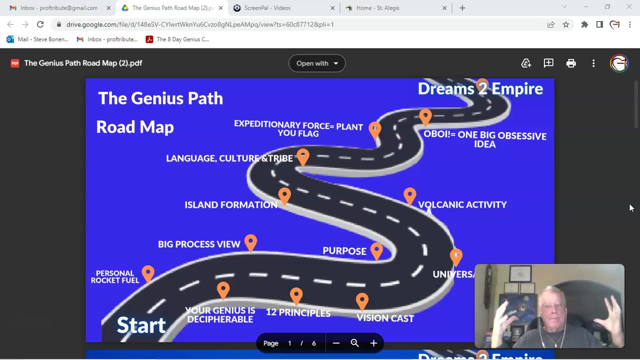Open the new tab plus button
Image resolution: width=640 pixels, height=360 pixels.
pos(462,8)
